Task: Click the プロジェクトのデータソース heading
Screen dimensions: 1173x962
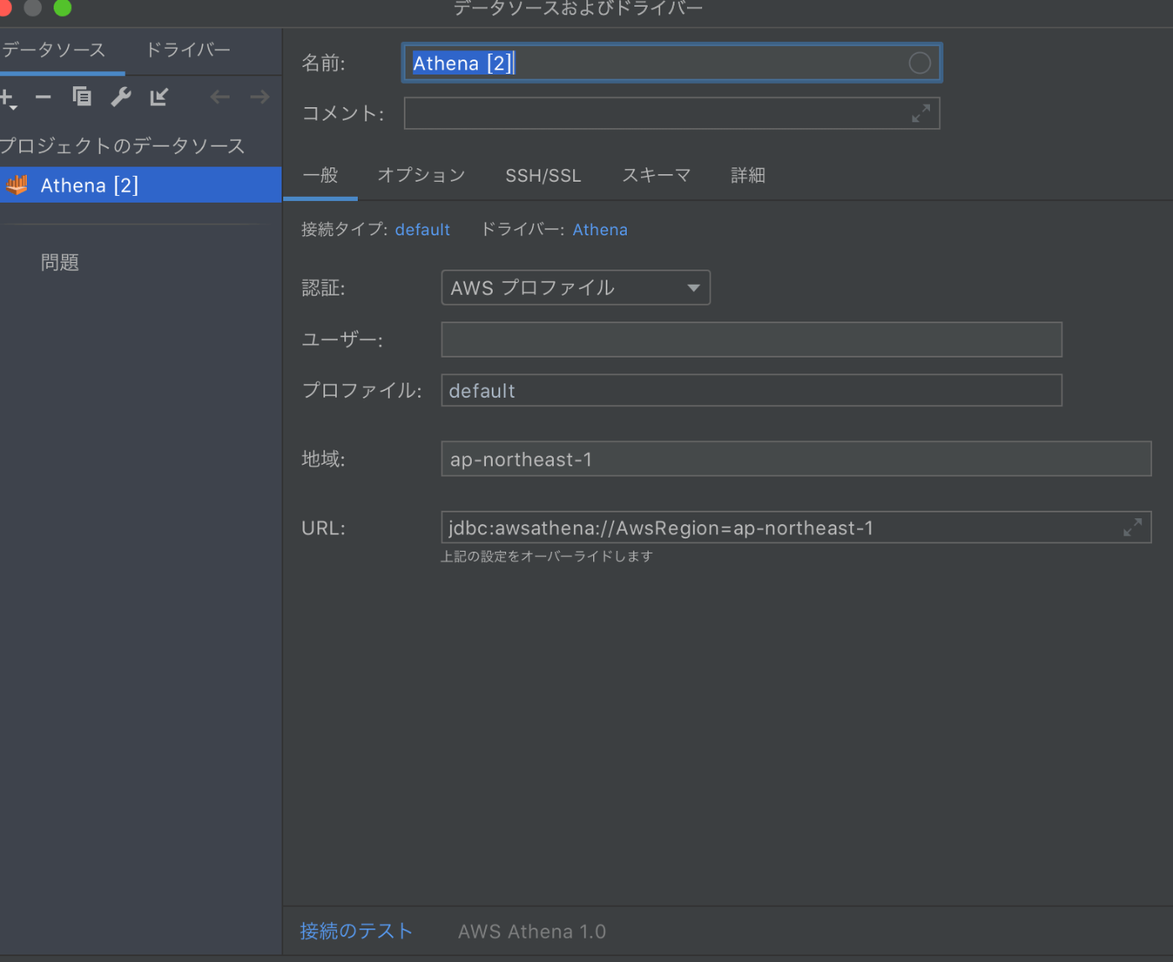Action: click(122, 146)
